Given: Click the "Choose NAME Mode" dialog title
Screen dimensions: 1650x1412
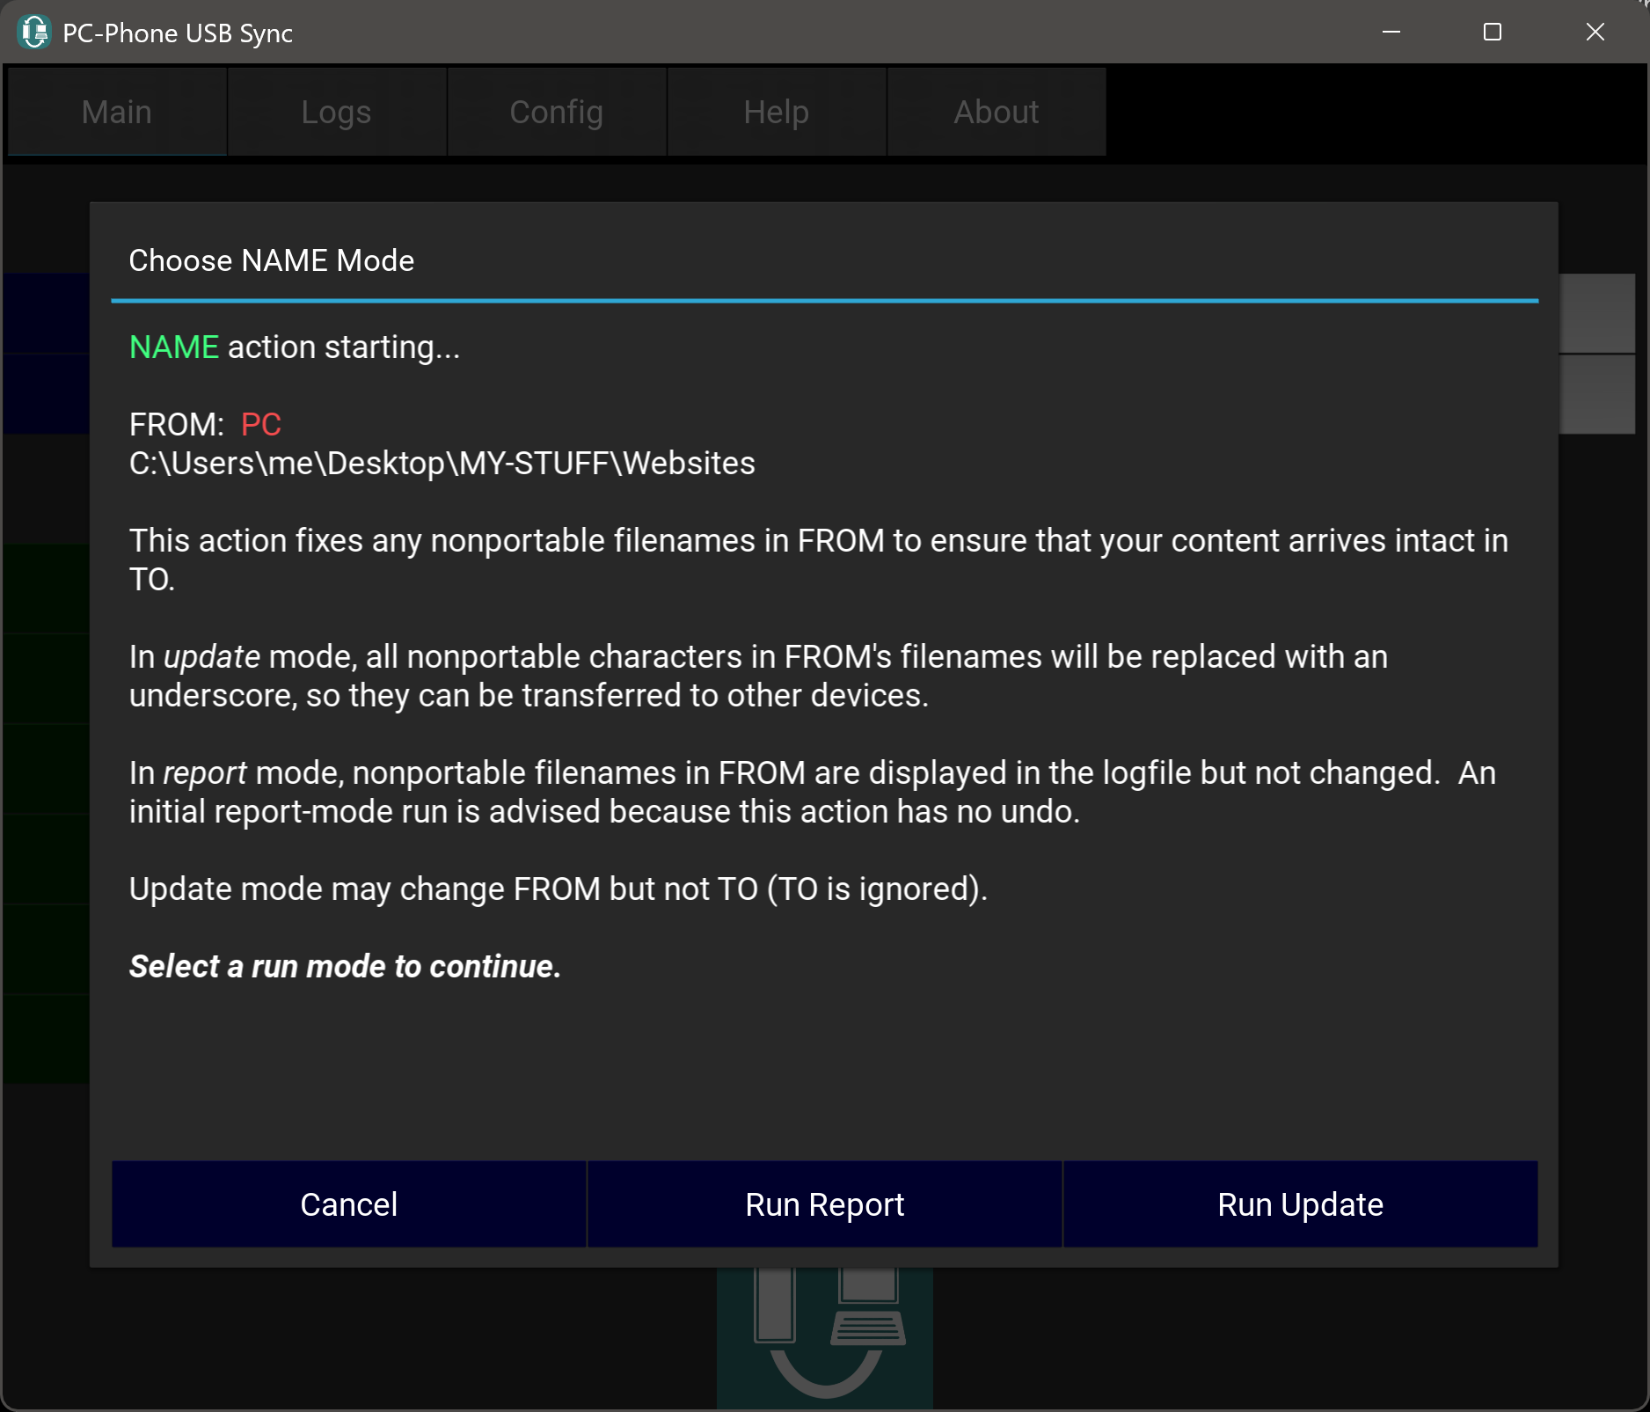Looking at the screenshot, I should click(271, 260).
